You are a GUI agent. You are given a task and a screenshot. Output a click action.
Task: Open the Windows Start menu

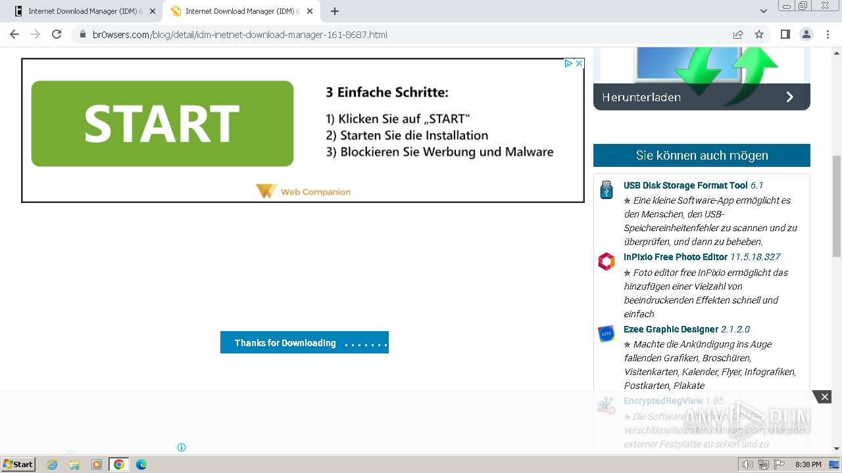(18, 464)
